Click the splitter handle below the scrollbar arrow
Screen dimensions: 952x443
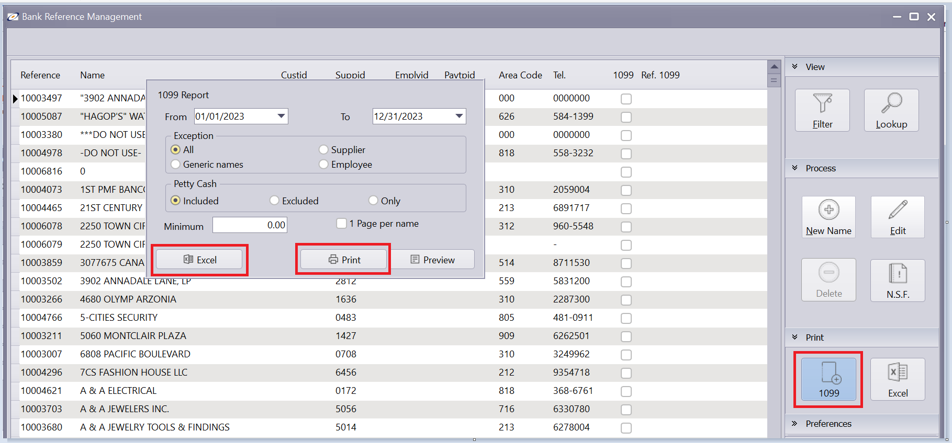(774, 80)
